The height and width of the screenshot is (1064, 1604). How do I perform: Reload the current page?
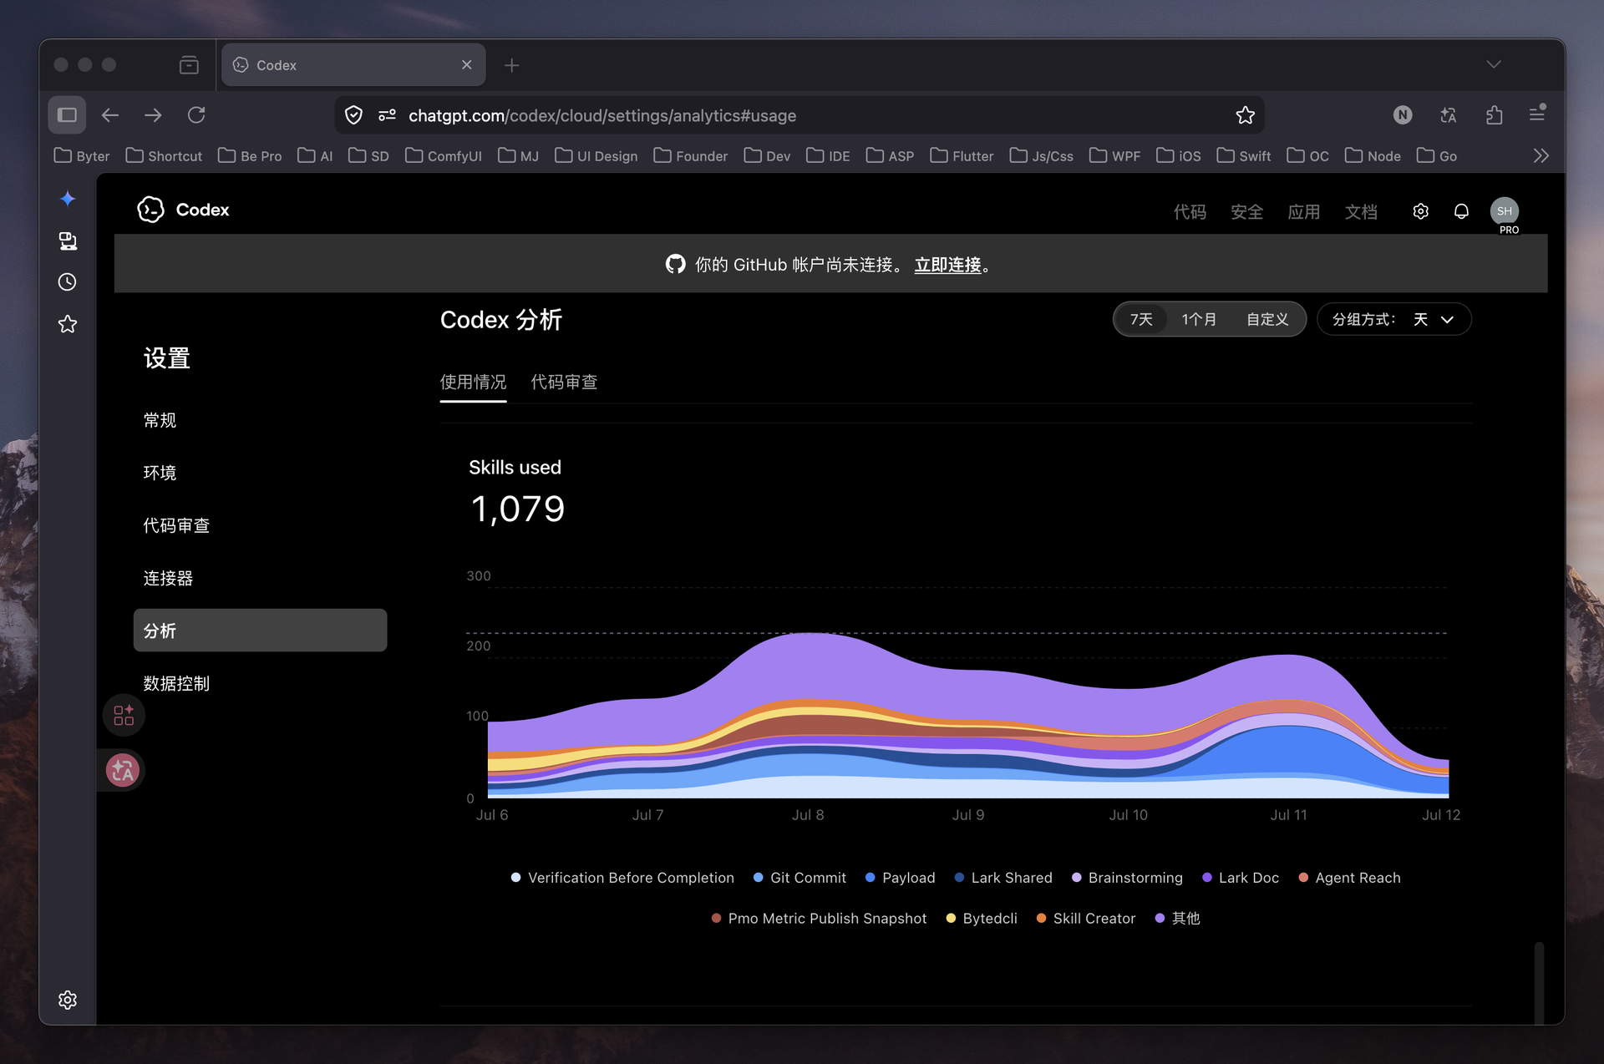click(x=196, y=115)
